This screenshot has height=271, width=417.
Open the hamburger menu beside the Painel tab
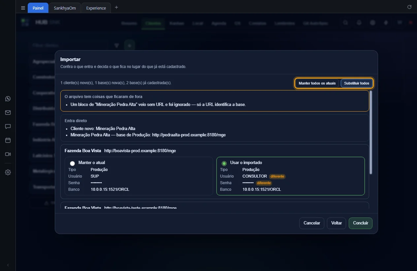pyautogui.click(x=23, y=8)
